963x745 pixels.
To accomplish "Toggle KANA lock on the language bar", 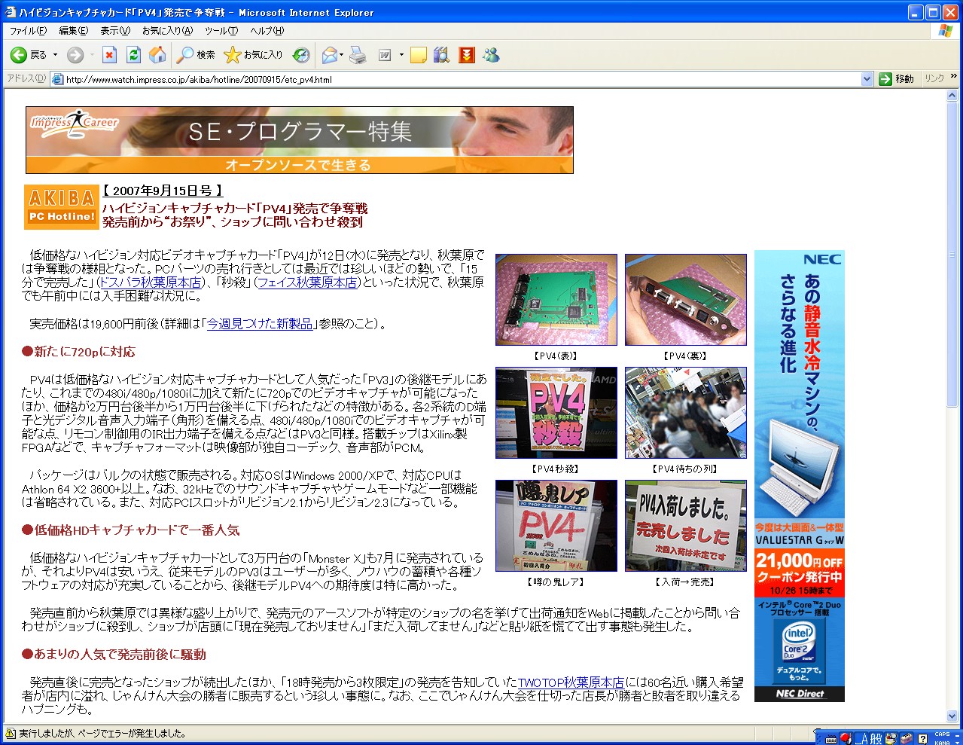I will (x=942, y=742).
